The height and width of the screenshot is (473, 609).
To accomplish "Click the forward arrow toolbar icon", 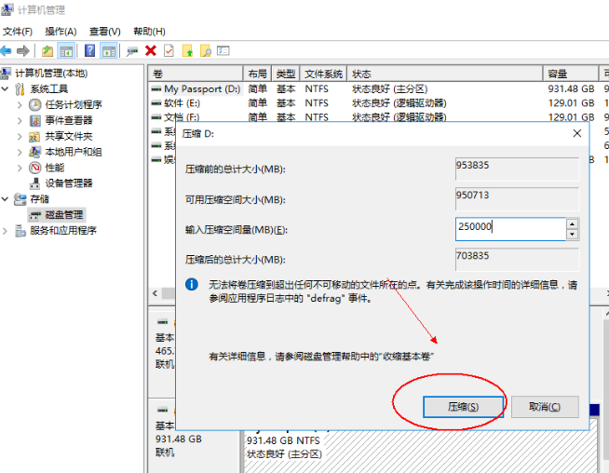I will tap(23, 50).
